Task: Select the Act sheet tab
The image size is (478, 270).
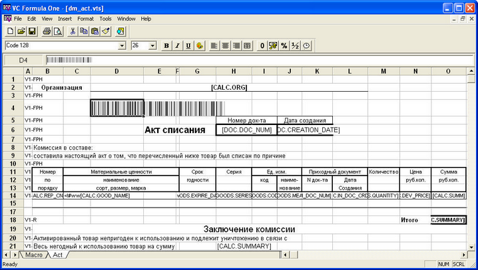Action: click(x=58, y=255)
